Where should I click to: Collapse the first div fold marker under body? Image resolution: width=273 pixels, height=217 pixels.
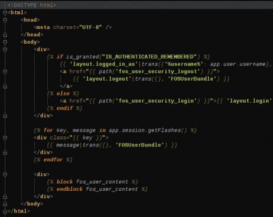[5, 49]
